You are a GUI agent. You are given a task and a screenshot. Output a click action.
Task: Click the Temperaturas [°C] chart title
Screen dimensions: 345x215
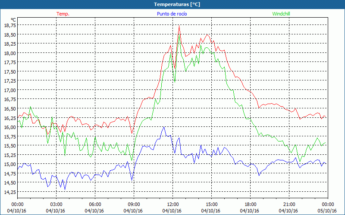tap(177, 4)
